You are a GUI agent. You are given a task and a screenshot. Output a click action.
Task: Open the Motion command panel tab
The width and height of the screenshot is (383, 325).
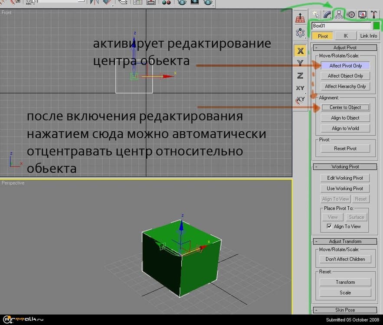tap(351, 14)
